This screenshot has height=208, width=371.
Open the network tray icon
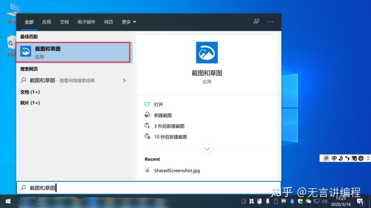[x=316, y=201]
